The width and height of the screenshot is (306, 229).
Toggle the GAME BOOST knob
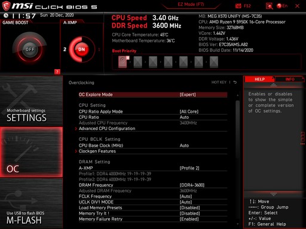(x=30, y=49)
